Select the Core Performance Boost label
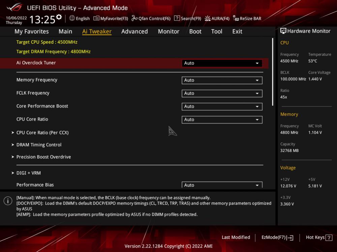This screenshot has width=337, height=252. (x=42, y=106)
